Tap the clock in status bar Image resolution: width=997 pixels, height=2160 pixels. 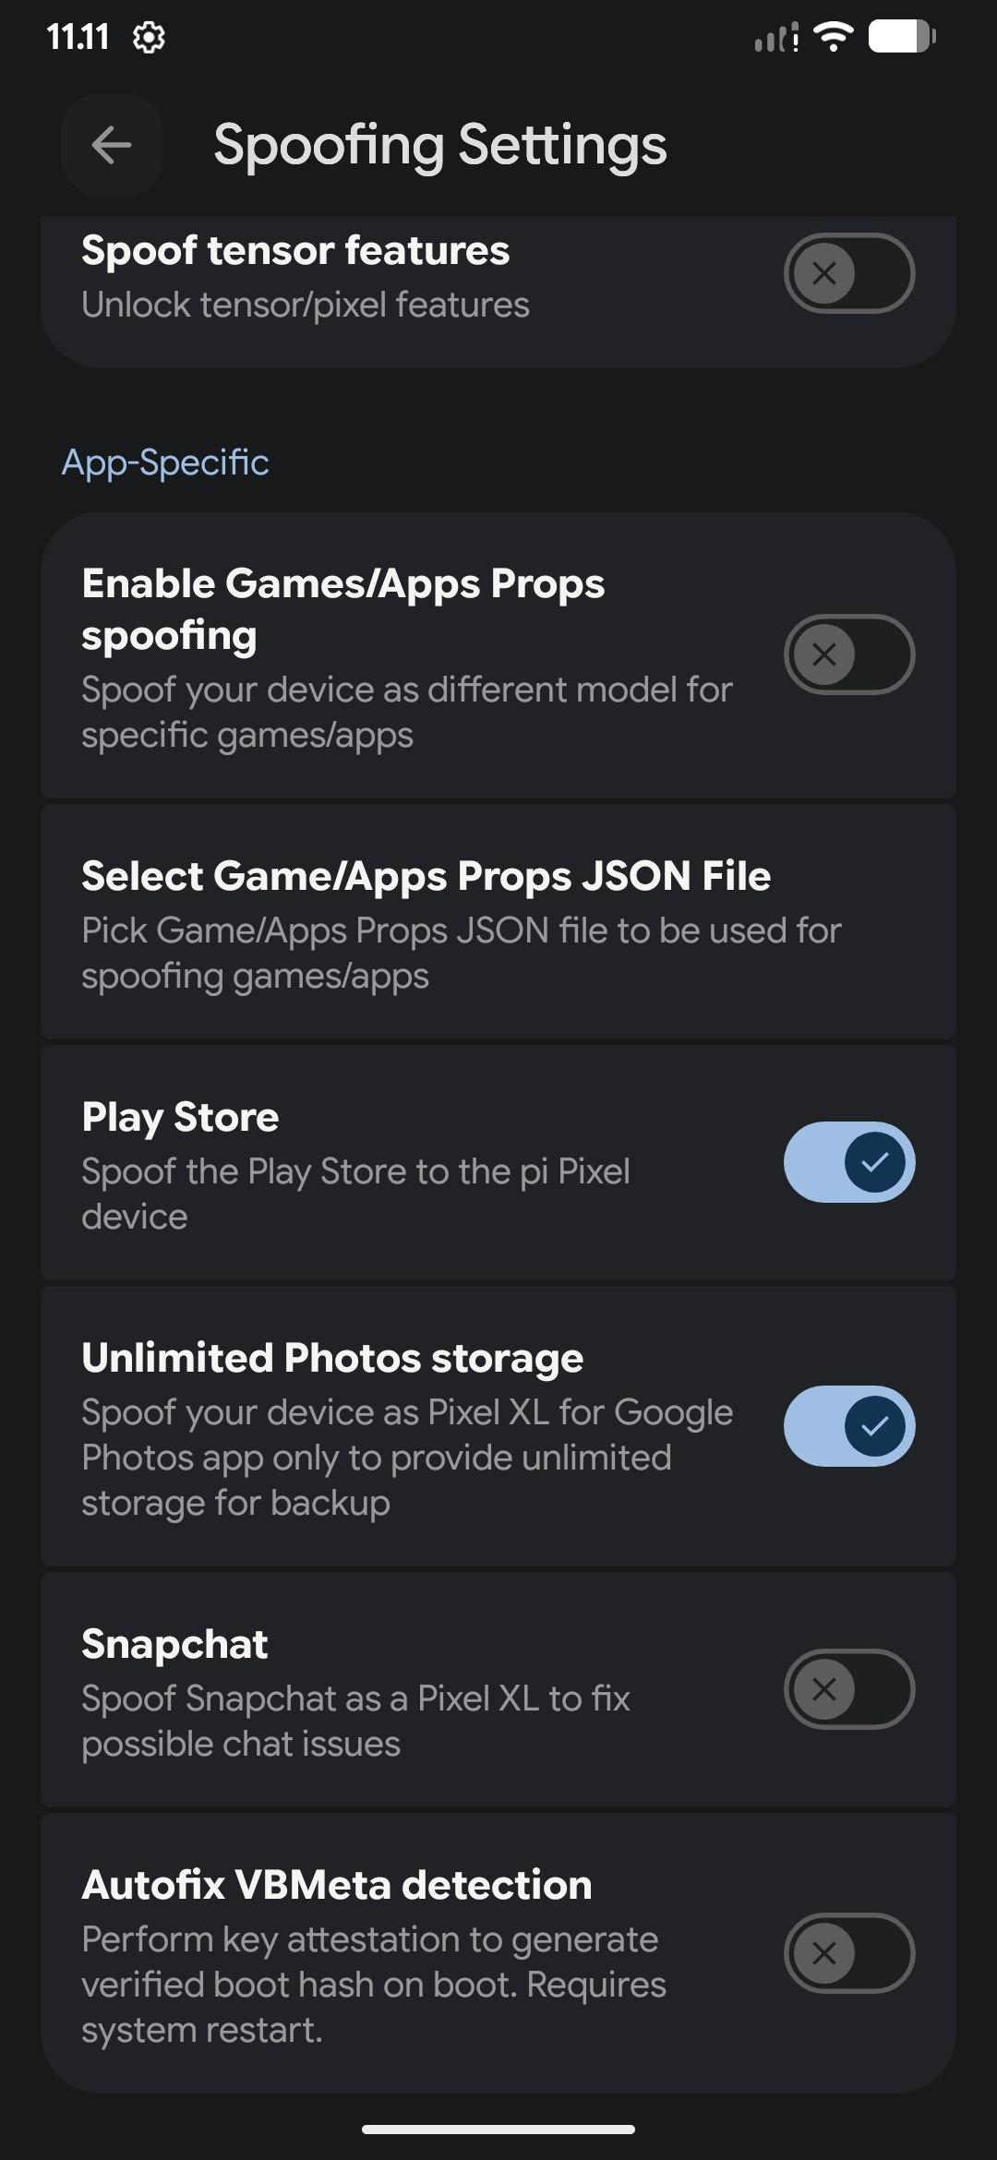tap(78, 38)
